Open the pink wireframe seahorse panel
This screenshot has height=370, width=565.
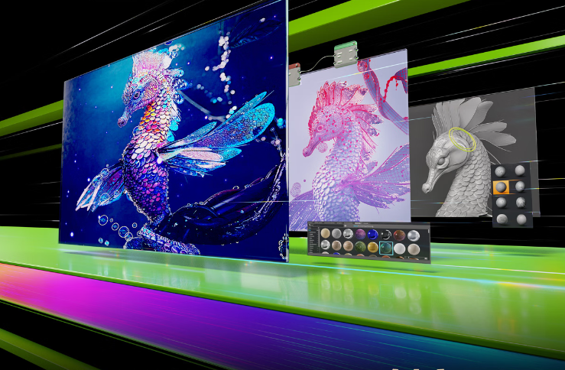tap(349, 141)
